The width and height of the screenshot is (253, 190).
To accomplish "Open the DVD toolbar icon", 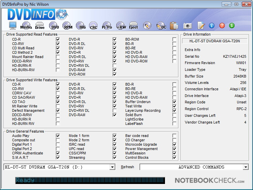I will click(54, 26).
